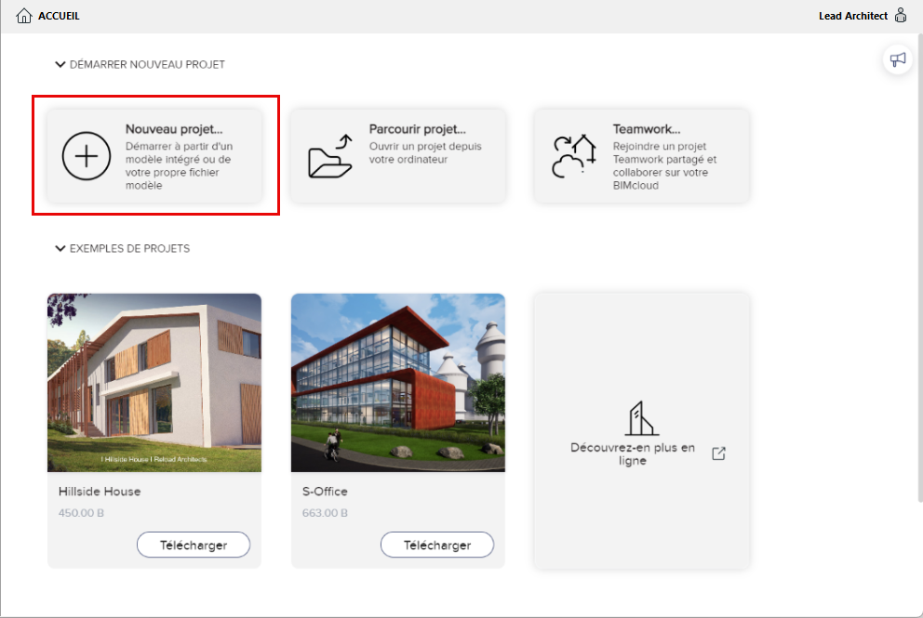
Task: Open the announcements megaphone icon
Action: tap(898, 59)
